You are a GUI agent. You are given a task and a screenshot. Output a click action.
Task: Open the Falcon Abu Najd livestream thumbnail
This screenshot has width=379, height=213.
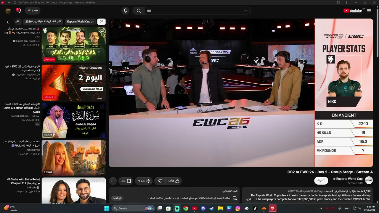[x=74, y=45]
